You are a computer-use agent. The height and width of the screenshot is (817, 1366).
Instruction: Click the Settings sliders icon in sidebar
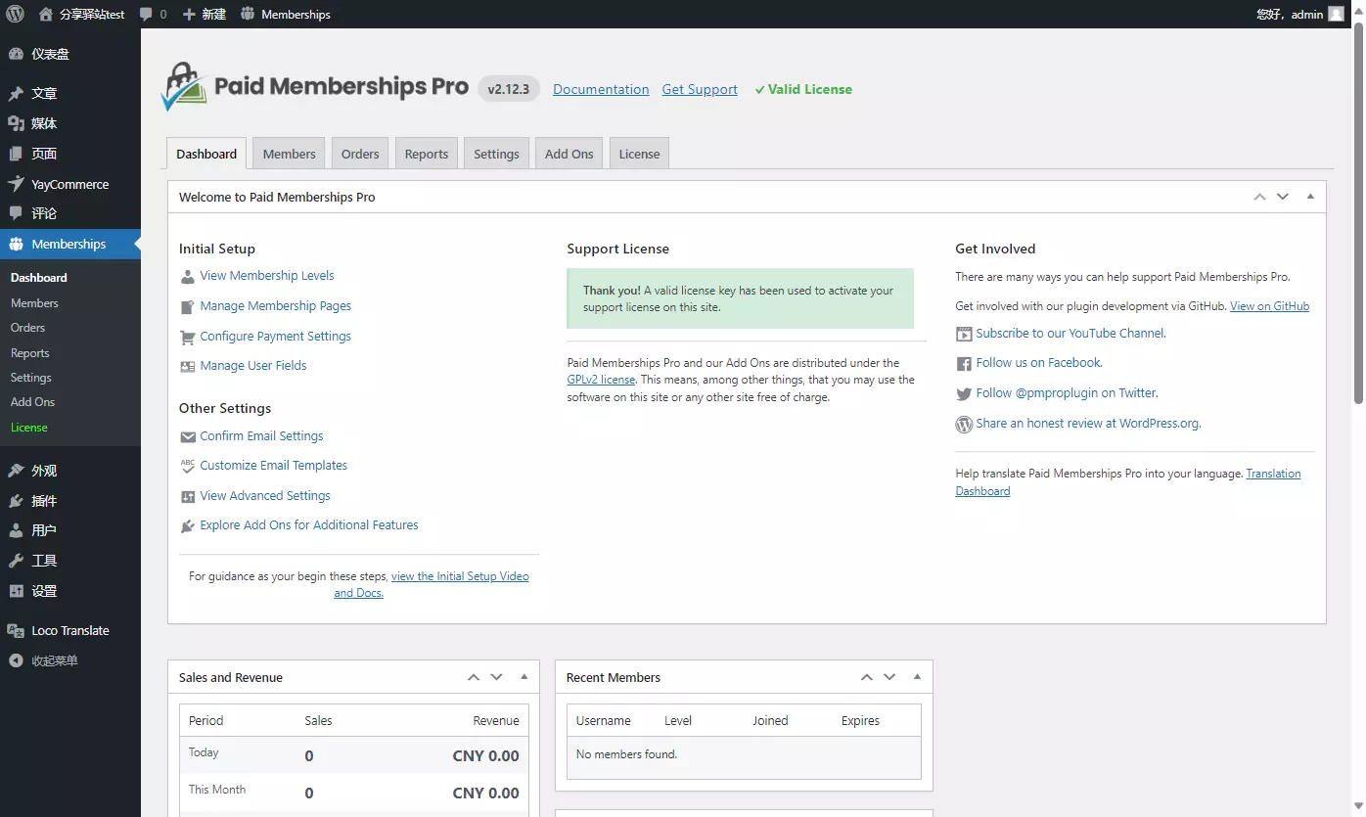(x=16, y=591)
